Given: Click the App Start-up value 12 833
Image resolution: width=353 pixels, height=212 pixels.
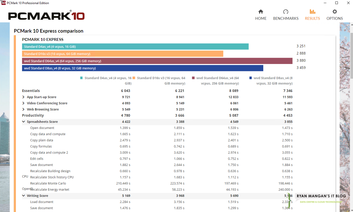Looking at the screenshot, I should [x=234, y=97].
